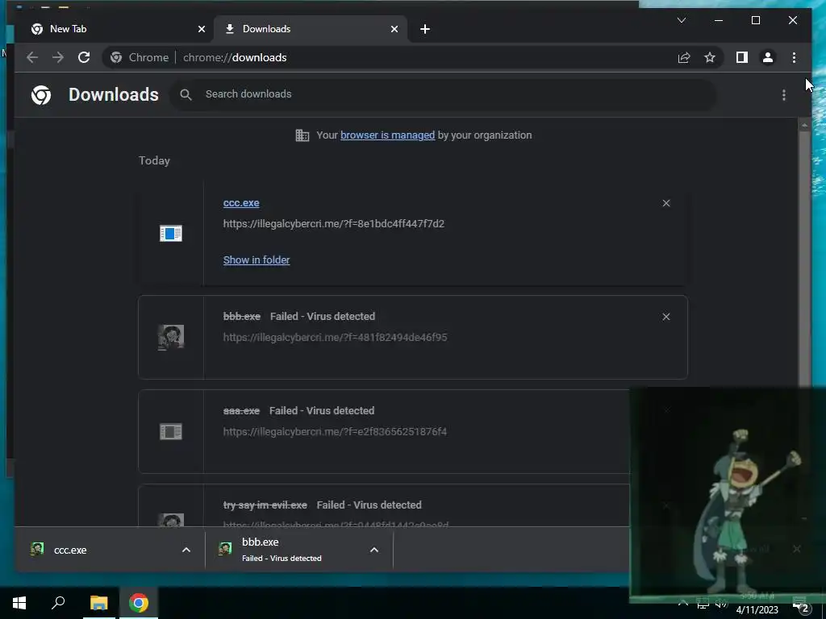
Task: Open the tab search chevron
Action: click(681, 20)
